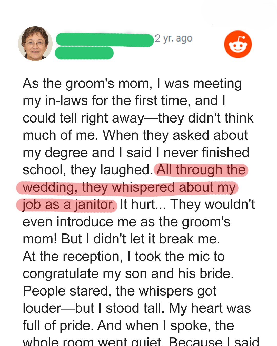Screen dimensions: 277x346
Task: Click the Reddit logo icon
Action: coord(238,44)
